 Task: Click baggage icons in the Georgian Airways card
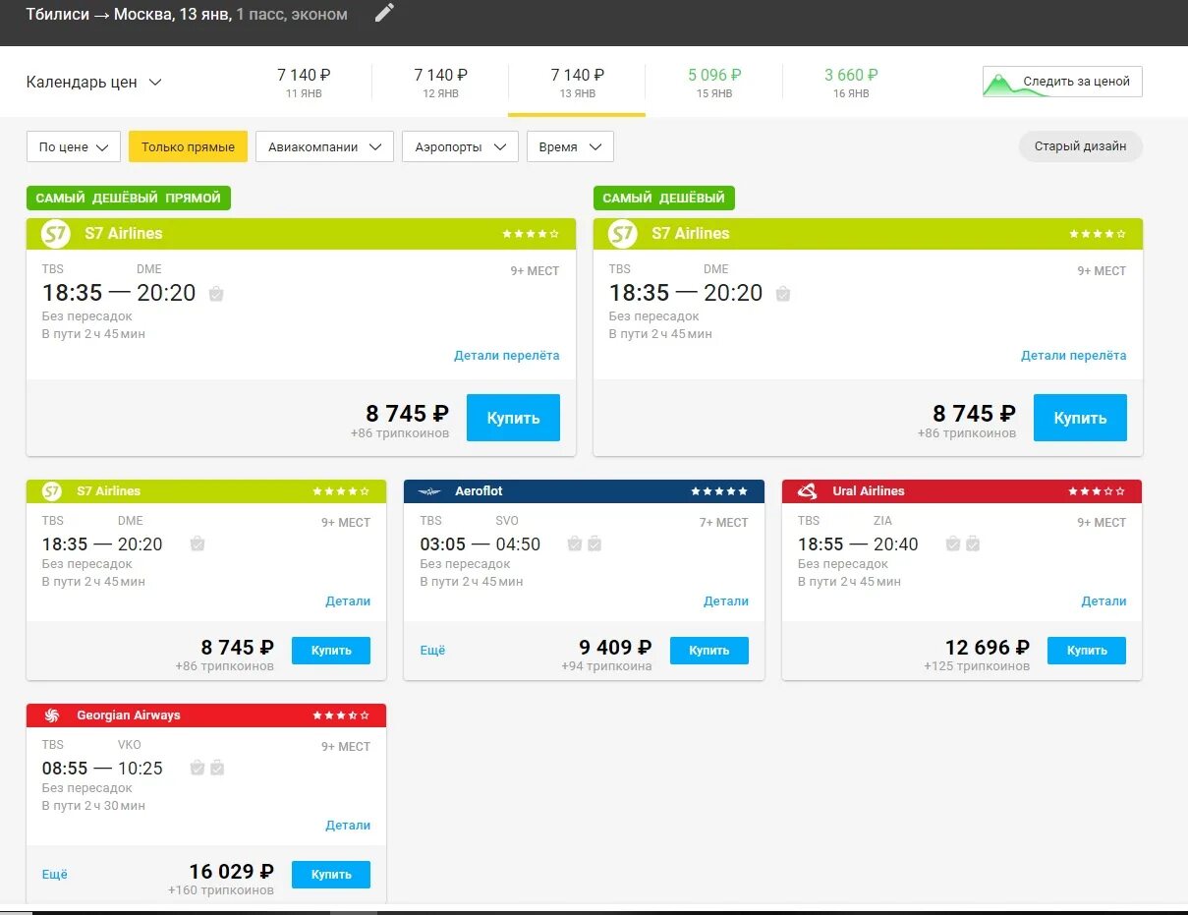(207, 768)
